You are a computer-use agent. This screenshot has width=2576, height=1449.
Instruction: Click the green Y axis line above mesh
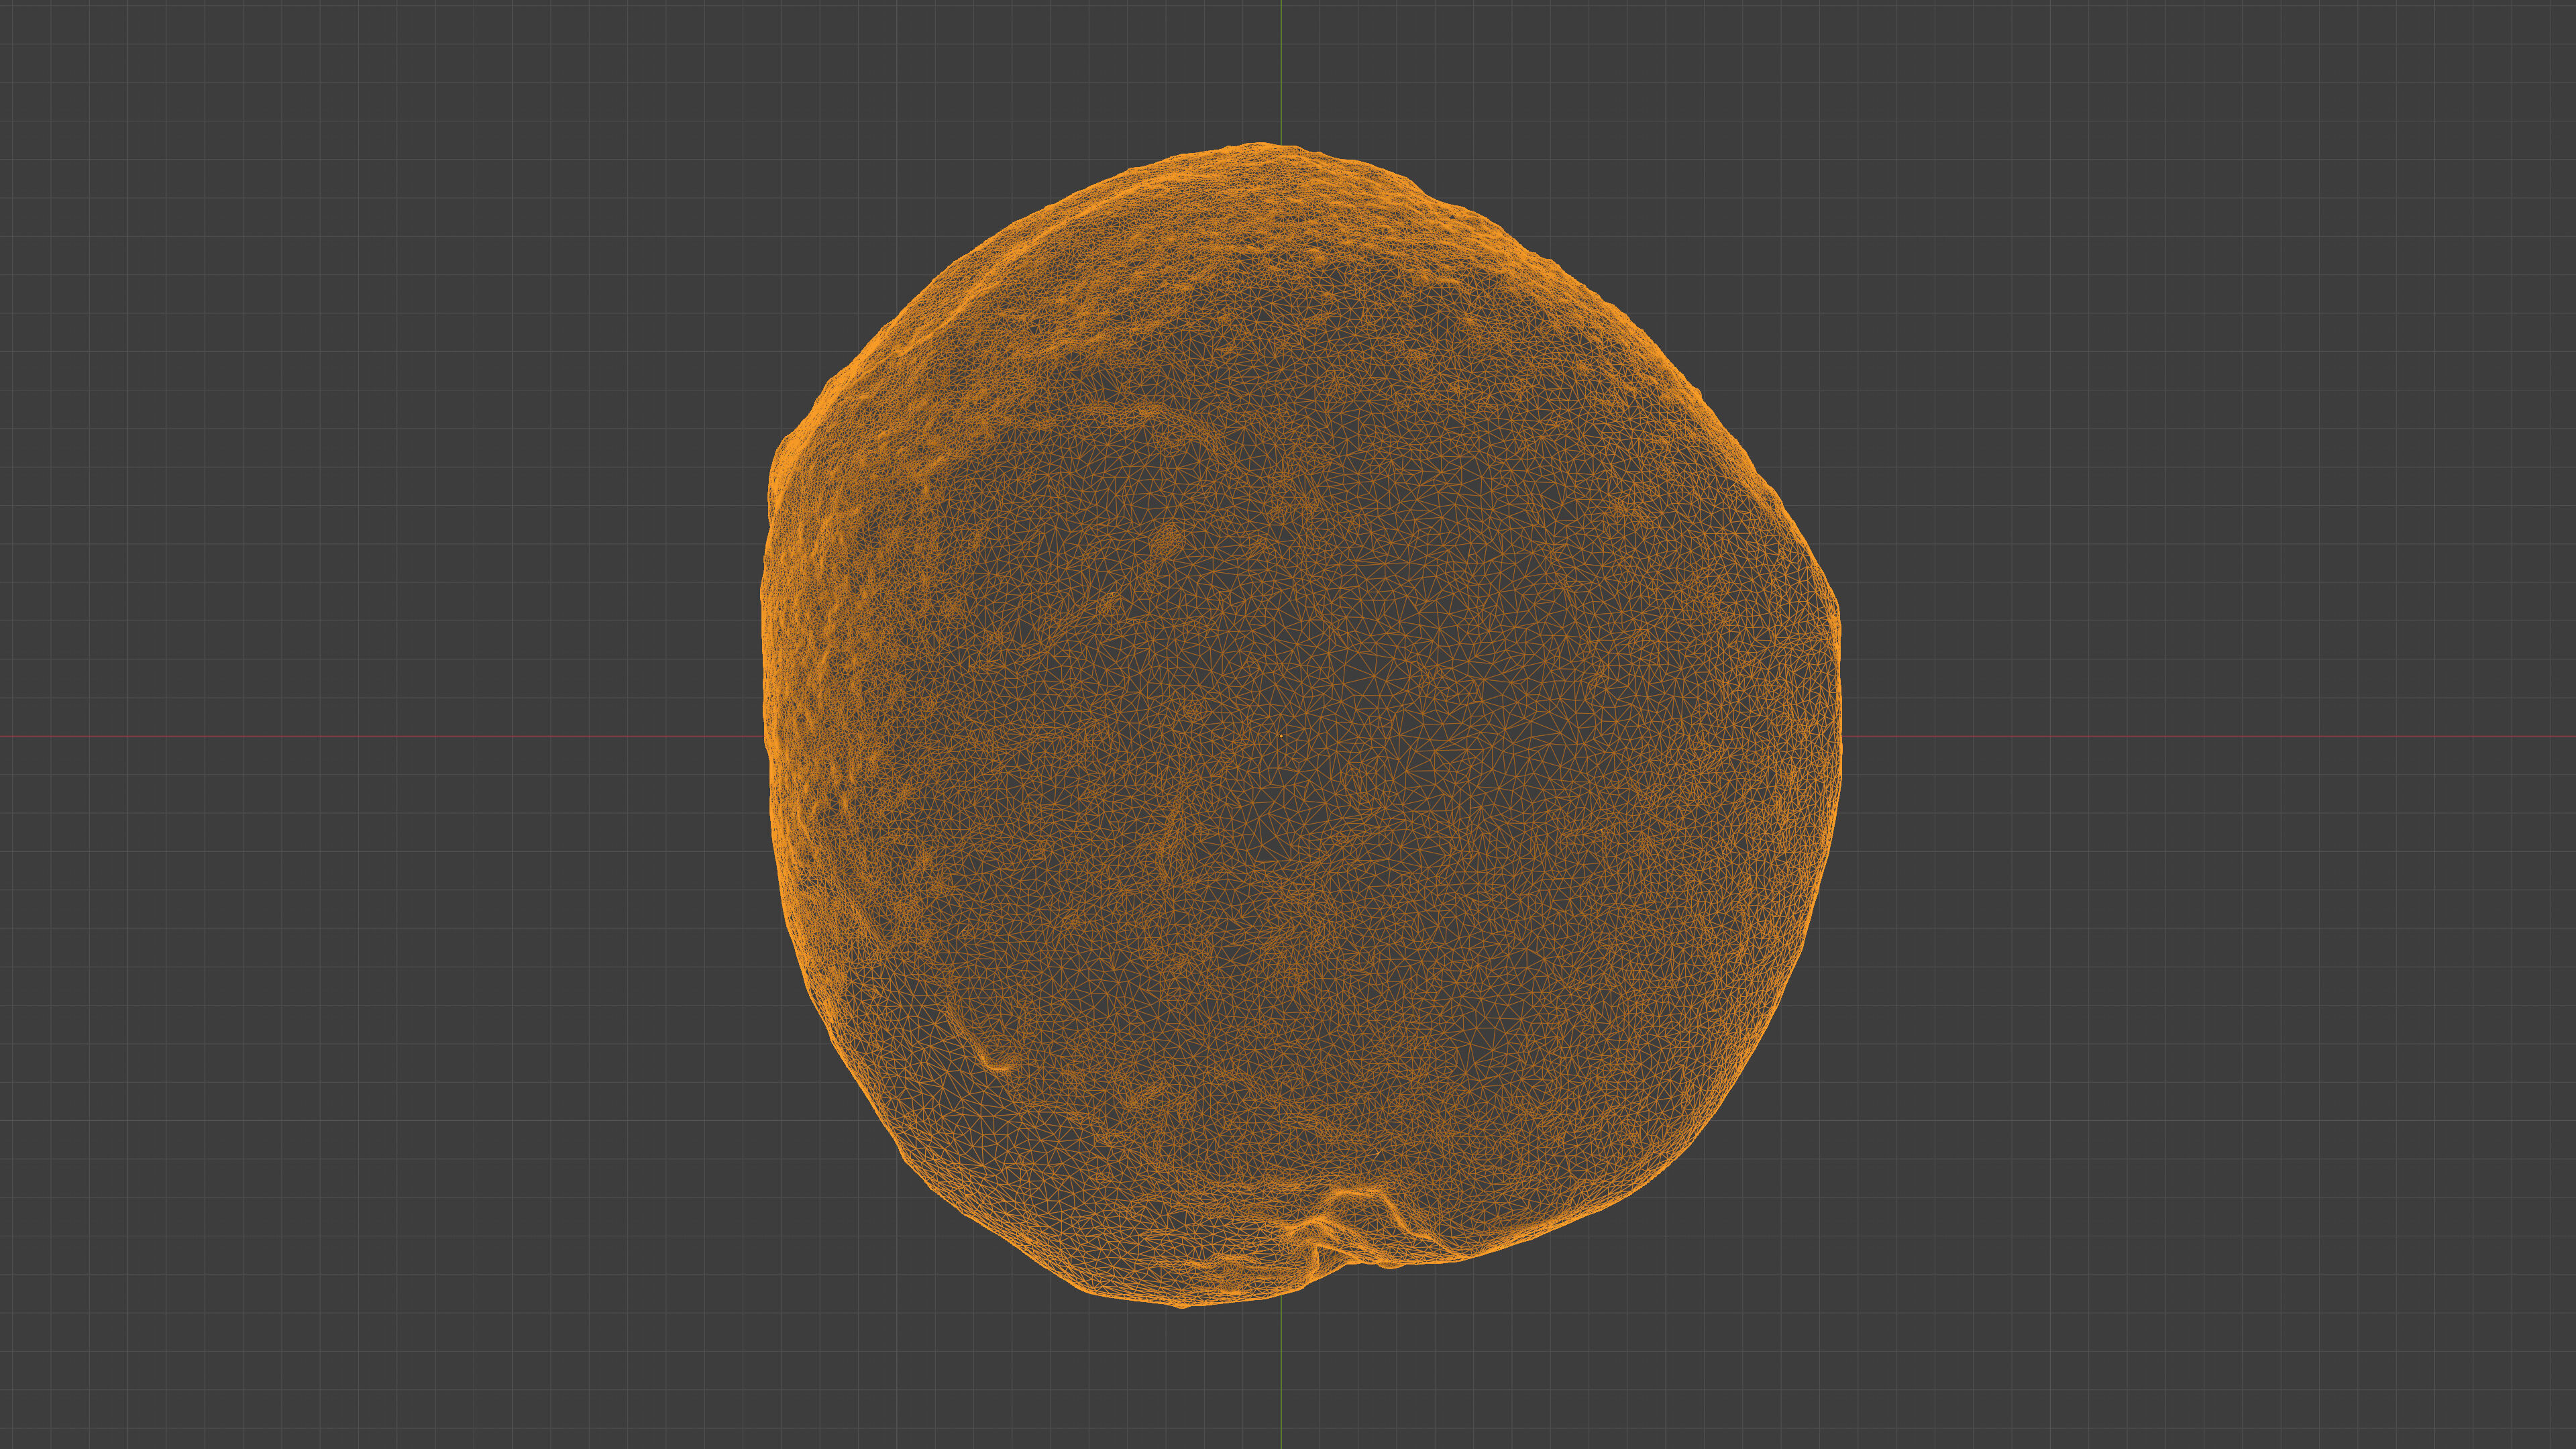(1281, 70)
